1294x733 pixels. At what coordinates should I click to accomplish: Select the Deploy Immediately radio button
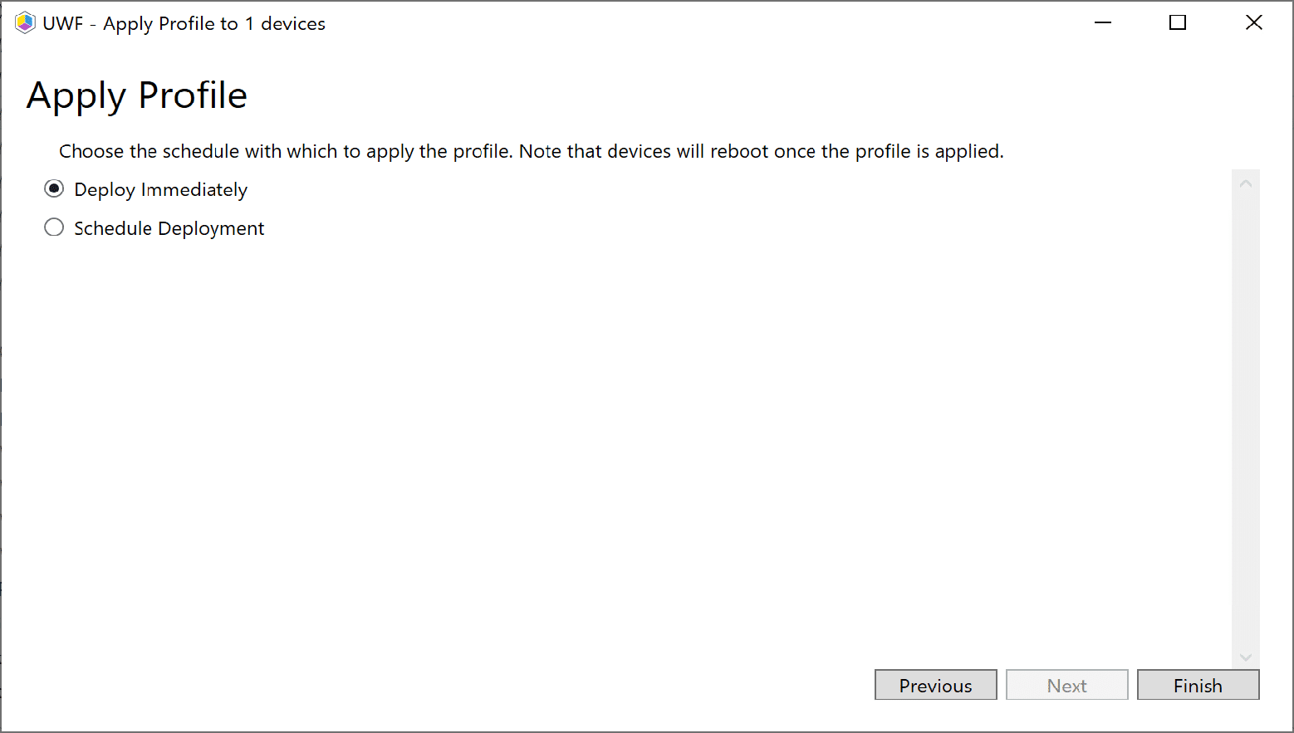54,188
